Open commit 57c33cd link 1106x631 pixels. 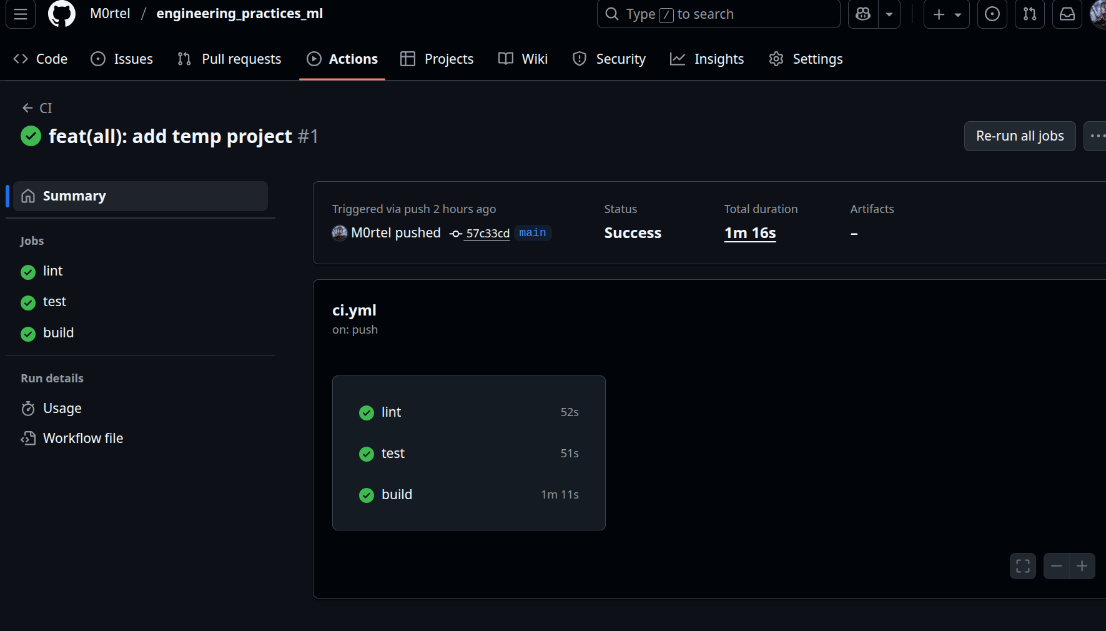(487, 233)
